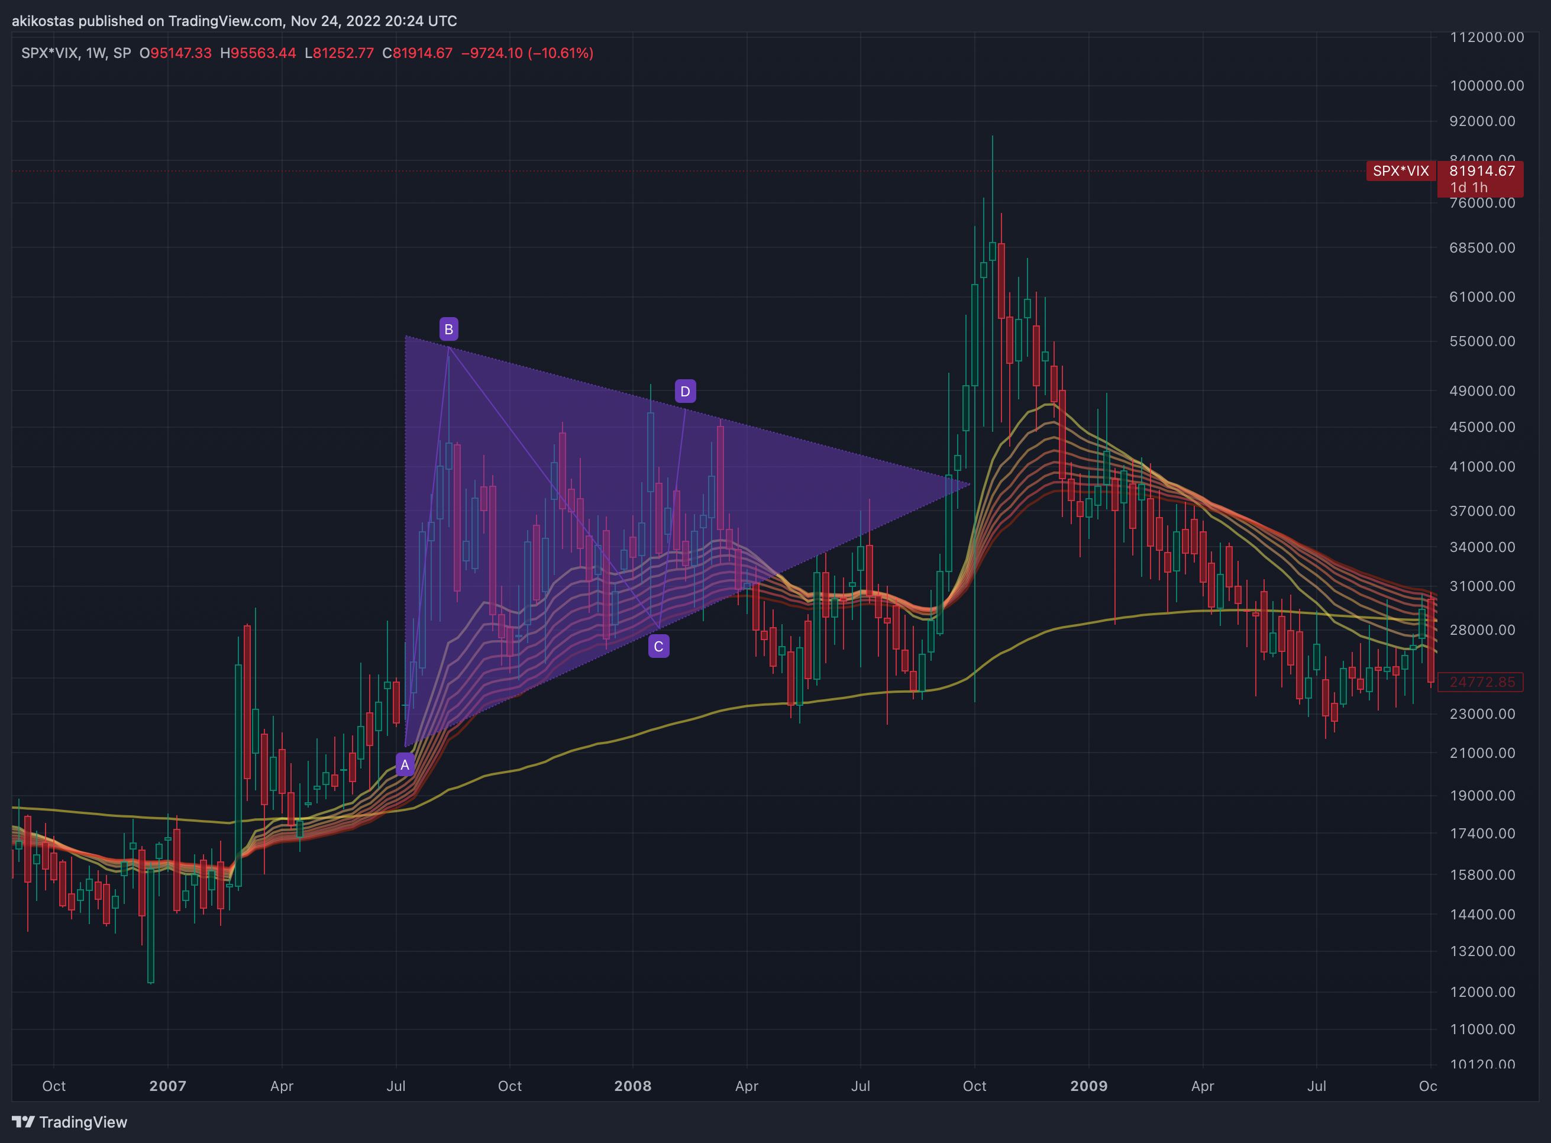This screenshot has width=1551, height=1143.
Task: Click the open value O95147.33
Action: 176,53
